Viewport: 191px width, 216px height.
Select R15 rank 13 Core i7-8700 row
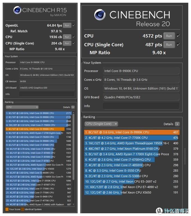click(x=39, y=161)
